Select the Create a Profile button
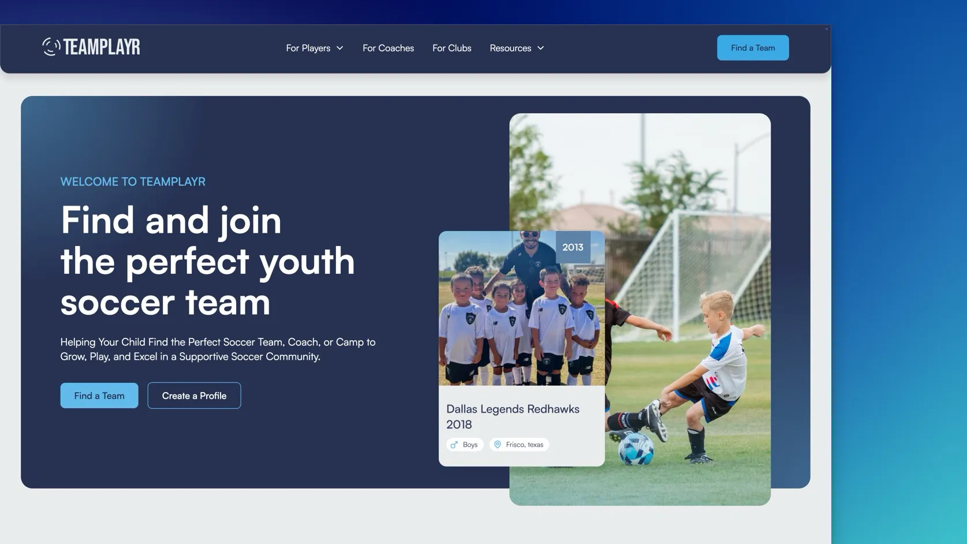967x544 pixels. [x=194, y=396]
